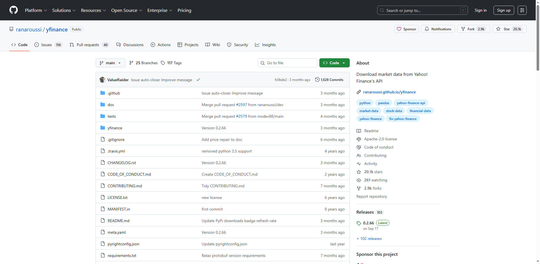
Task: Click the Notifications bell icon
Action: coord(427,29)
